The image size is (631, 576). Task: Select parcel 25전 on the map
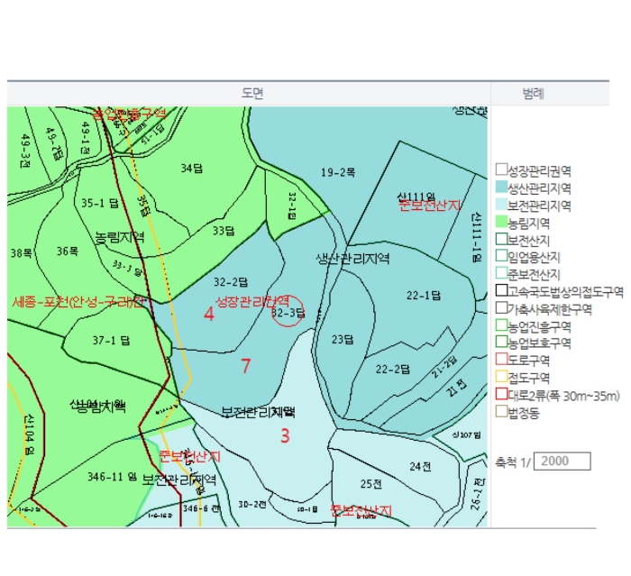coord(371,483)
